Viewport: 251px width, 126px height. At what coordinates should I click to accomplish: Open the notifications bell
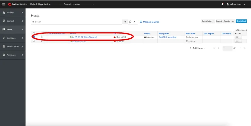pyautogui.click(x=222, y=4)
